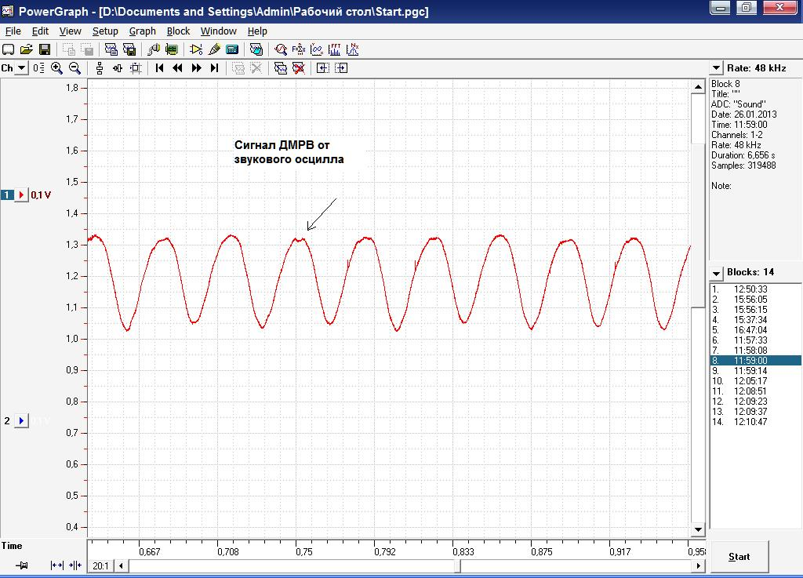Screen dimensions: 803x578
Task: Select block 14 at 12:10:47
Action: click(x=755, y=422)
